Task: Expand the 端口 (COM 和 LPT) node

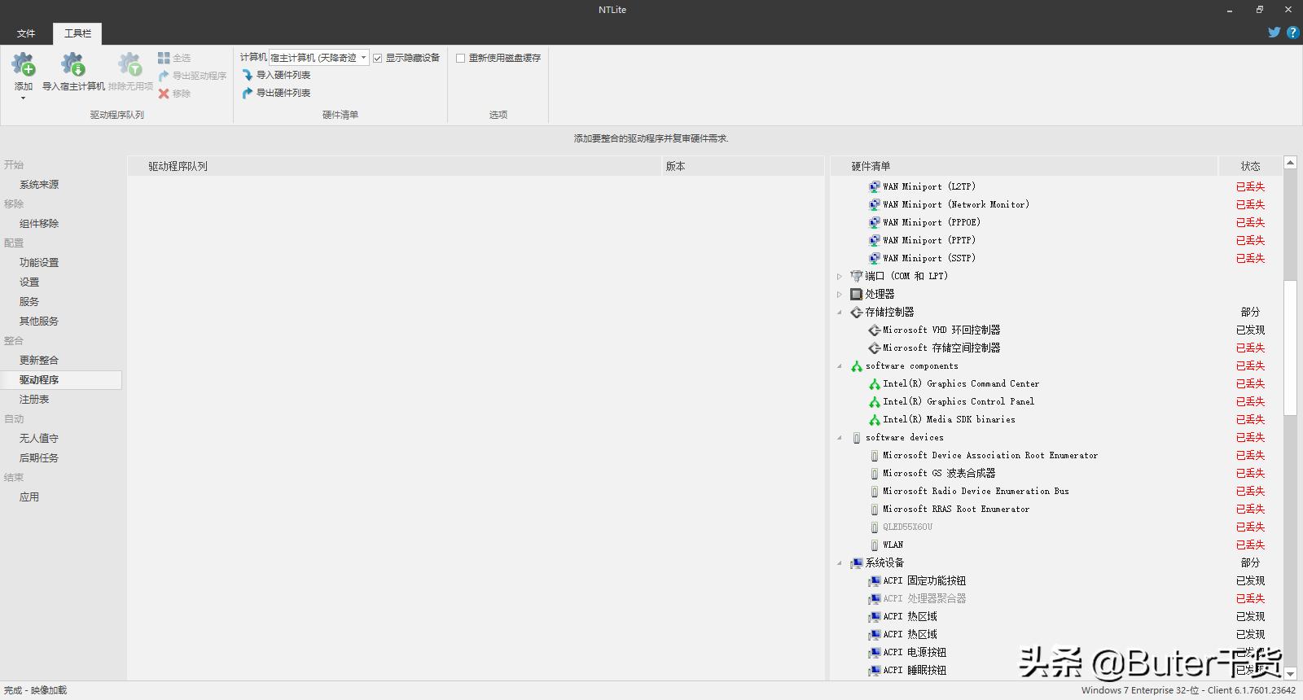Action: click(840, 276)
